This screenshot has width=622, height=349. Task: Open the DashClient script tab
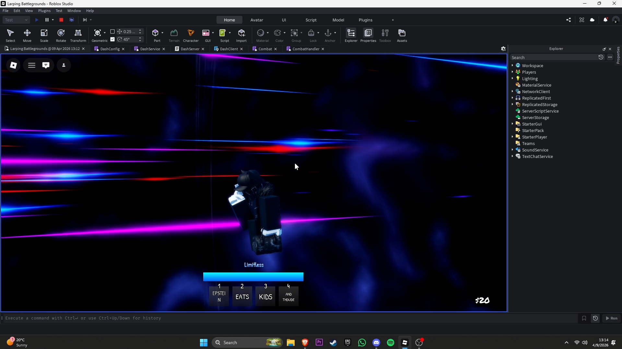229,49
